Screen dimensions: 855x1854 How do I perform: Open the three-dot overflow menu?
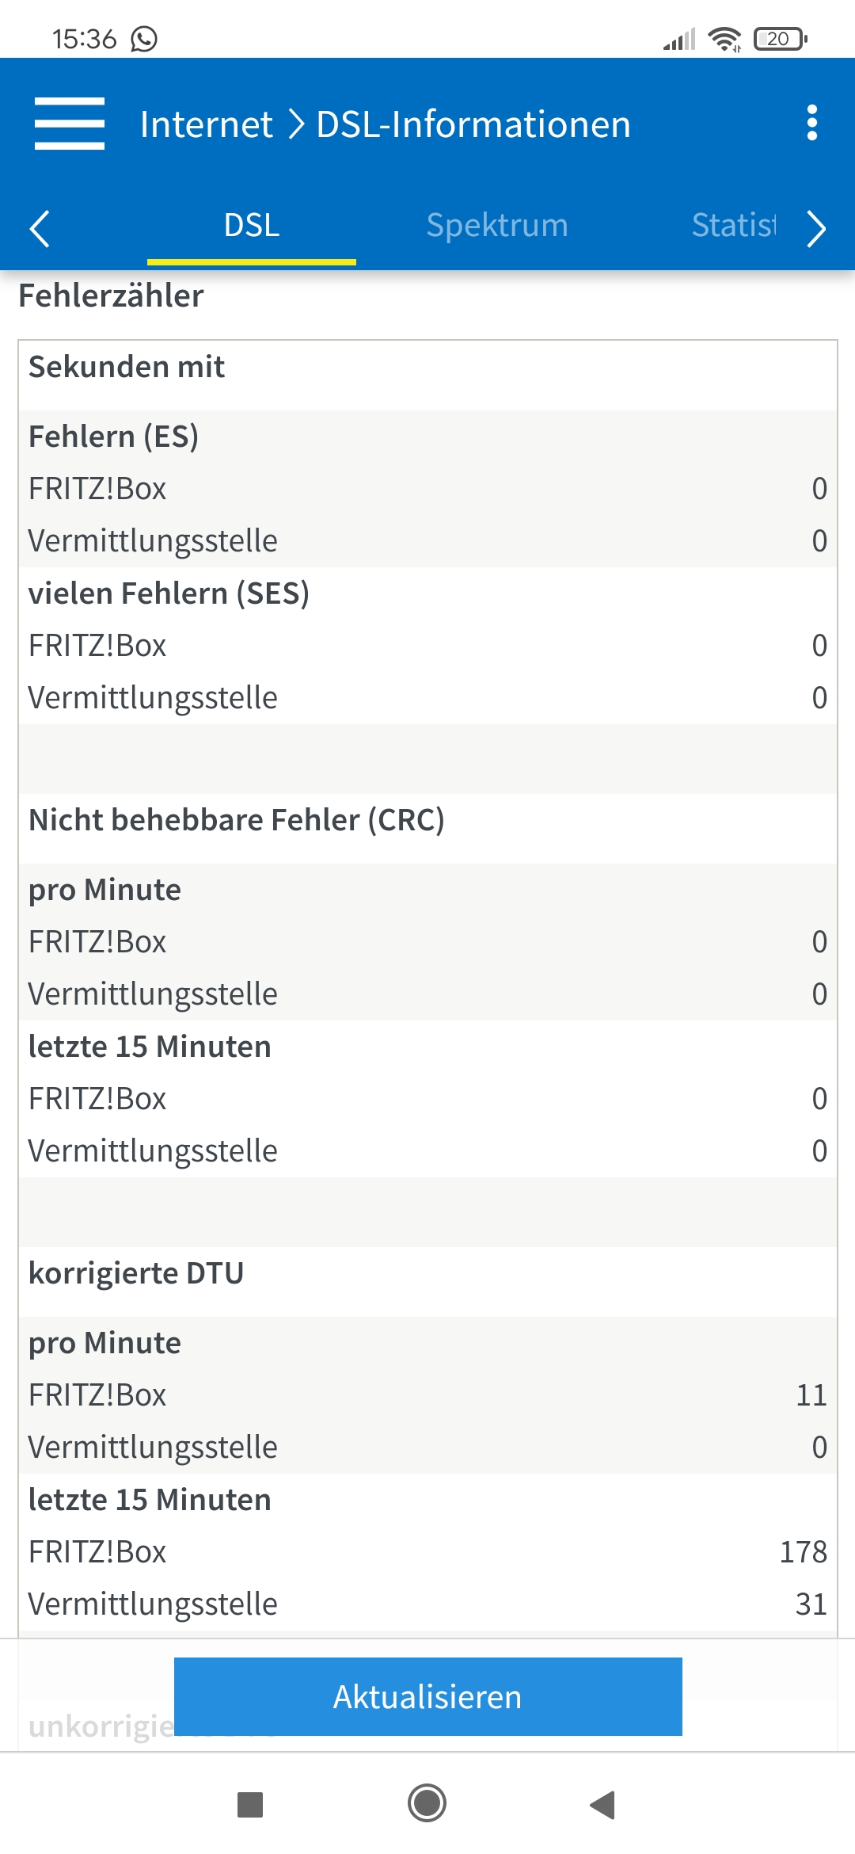coord(811,124)
